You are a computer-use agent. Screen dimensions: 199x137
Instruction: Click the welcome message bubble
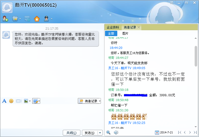[x=56, y=39]
